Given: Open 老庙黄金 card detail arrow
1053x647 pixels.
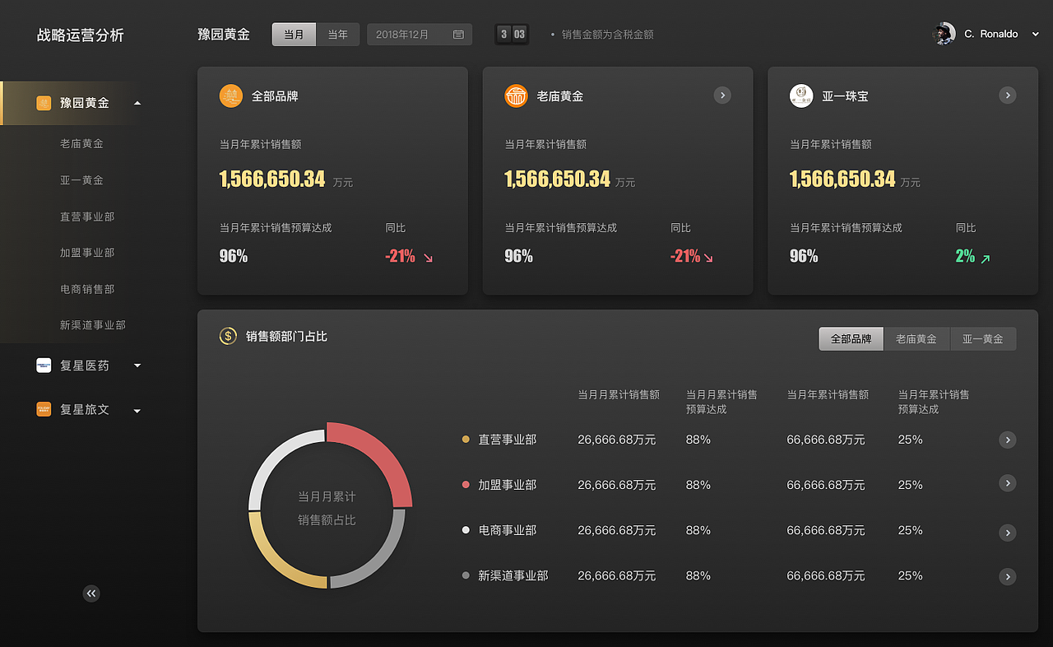Looking at the screenshot, I should (722, 95).
